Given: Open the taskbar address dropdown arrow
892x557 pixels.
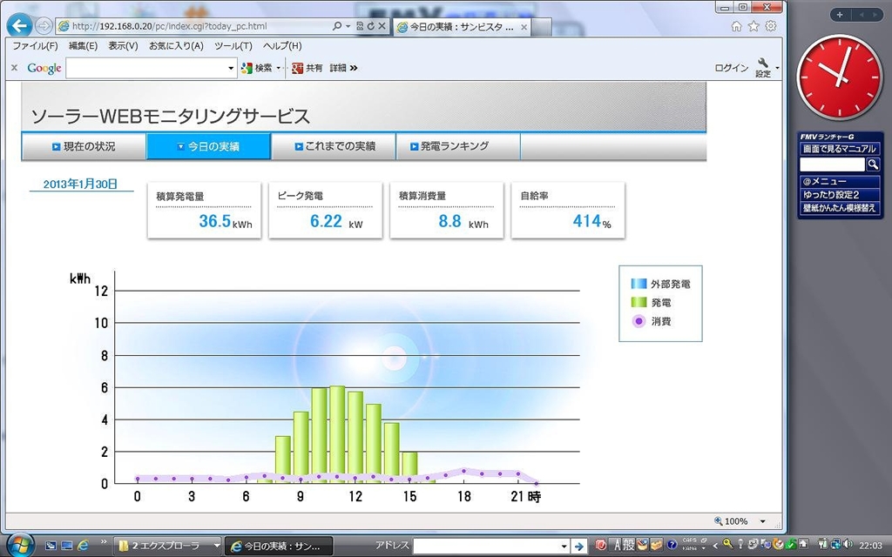Looking at the screenshot, I should tap(564, 547).
